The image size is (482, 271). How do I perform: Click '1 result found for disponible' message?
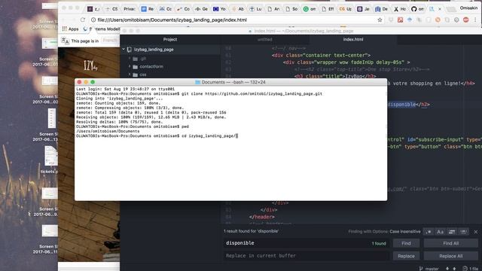[251, 231]
